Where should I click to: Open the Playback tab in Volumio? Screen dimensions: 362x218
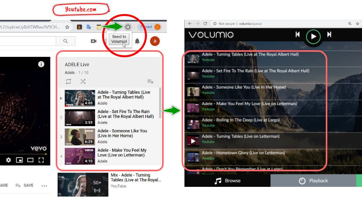point(313,181)
